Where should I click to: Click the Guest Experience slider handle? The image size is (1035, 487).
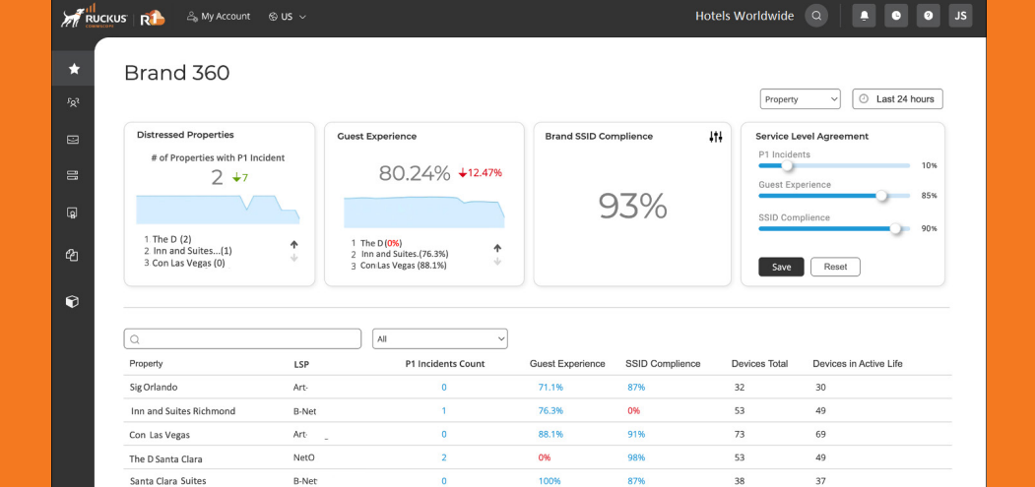pos(881,196)
